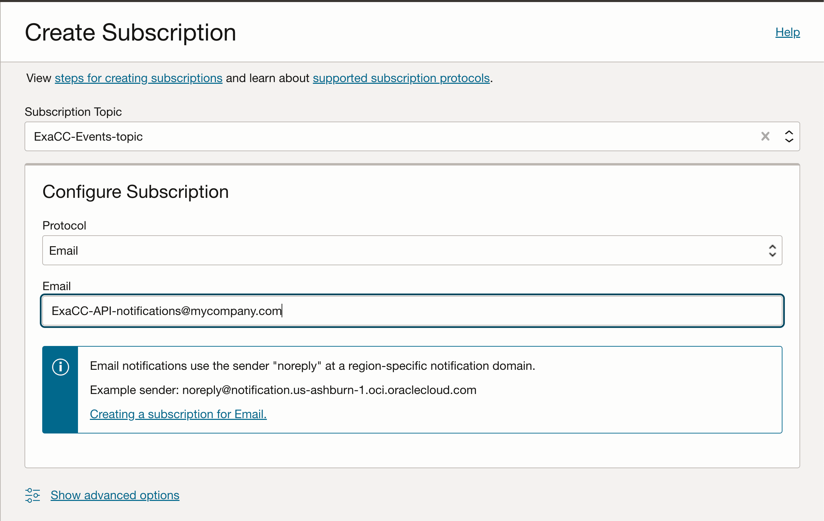
Task: Open the Help link
Action: tap(787, 32)
